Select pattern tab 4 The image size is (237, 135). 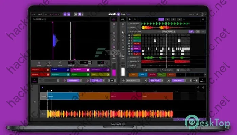click(179, 19)
